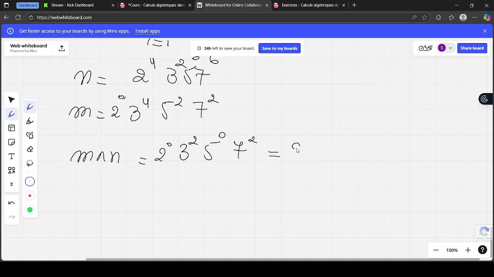Screen dimensions: 494x277
Task: Zoom in with the plus button
Action: click(468, 250)
